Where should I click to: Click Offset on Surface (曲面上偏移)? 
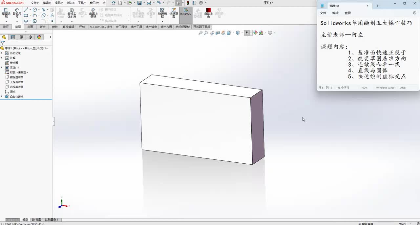94,13
